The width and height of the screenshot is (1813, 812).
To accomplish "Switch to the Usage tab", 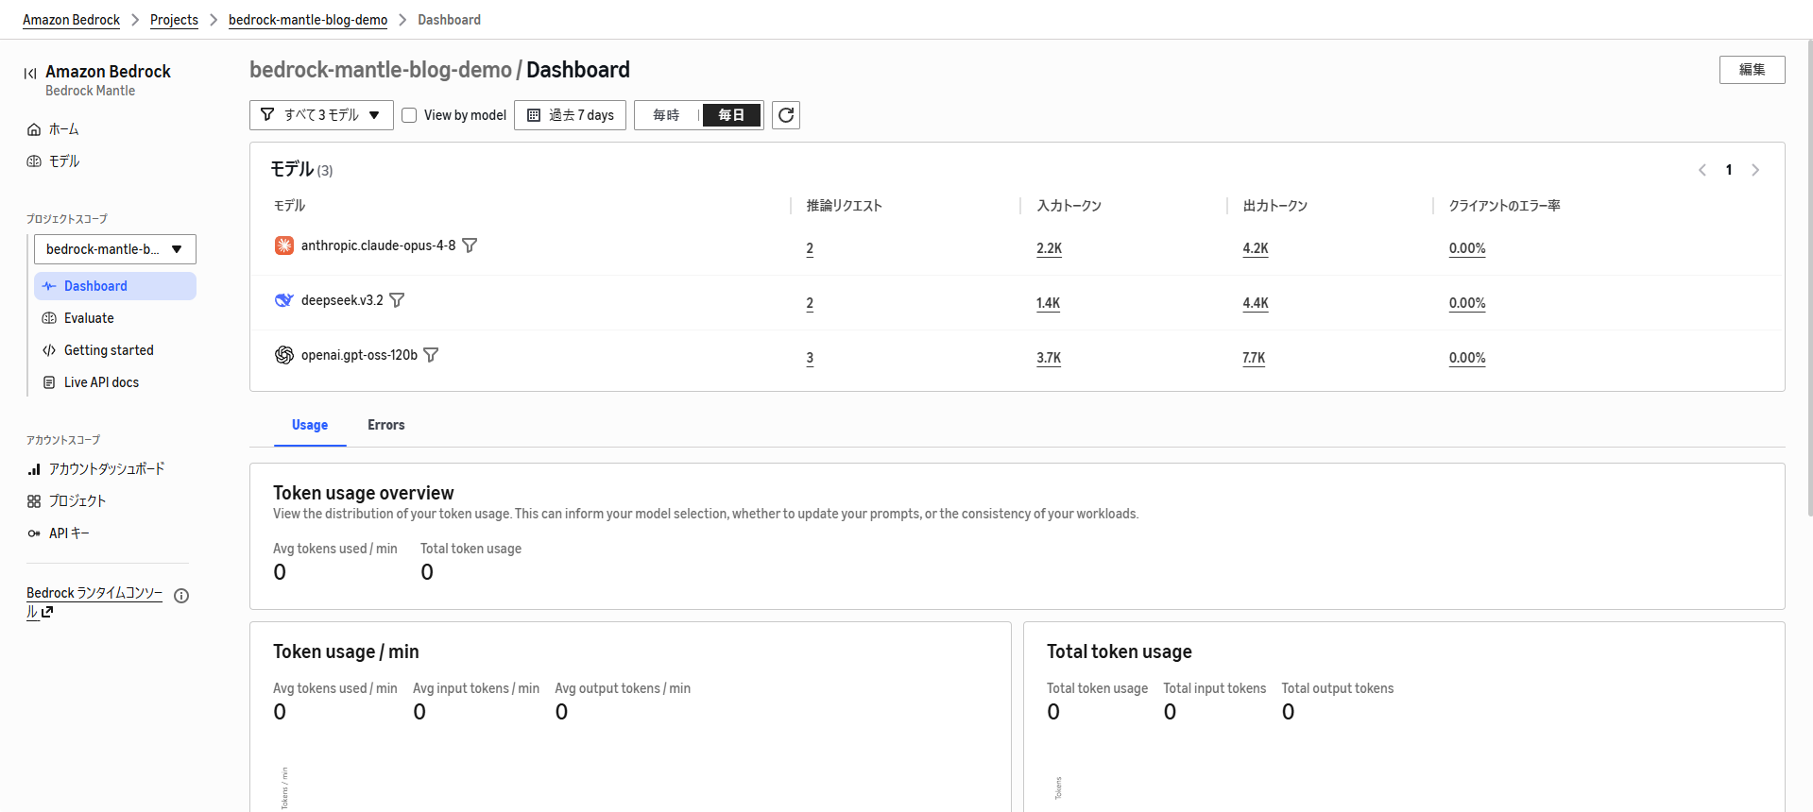I will pyautogui.click(x=310, y=426).
